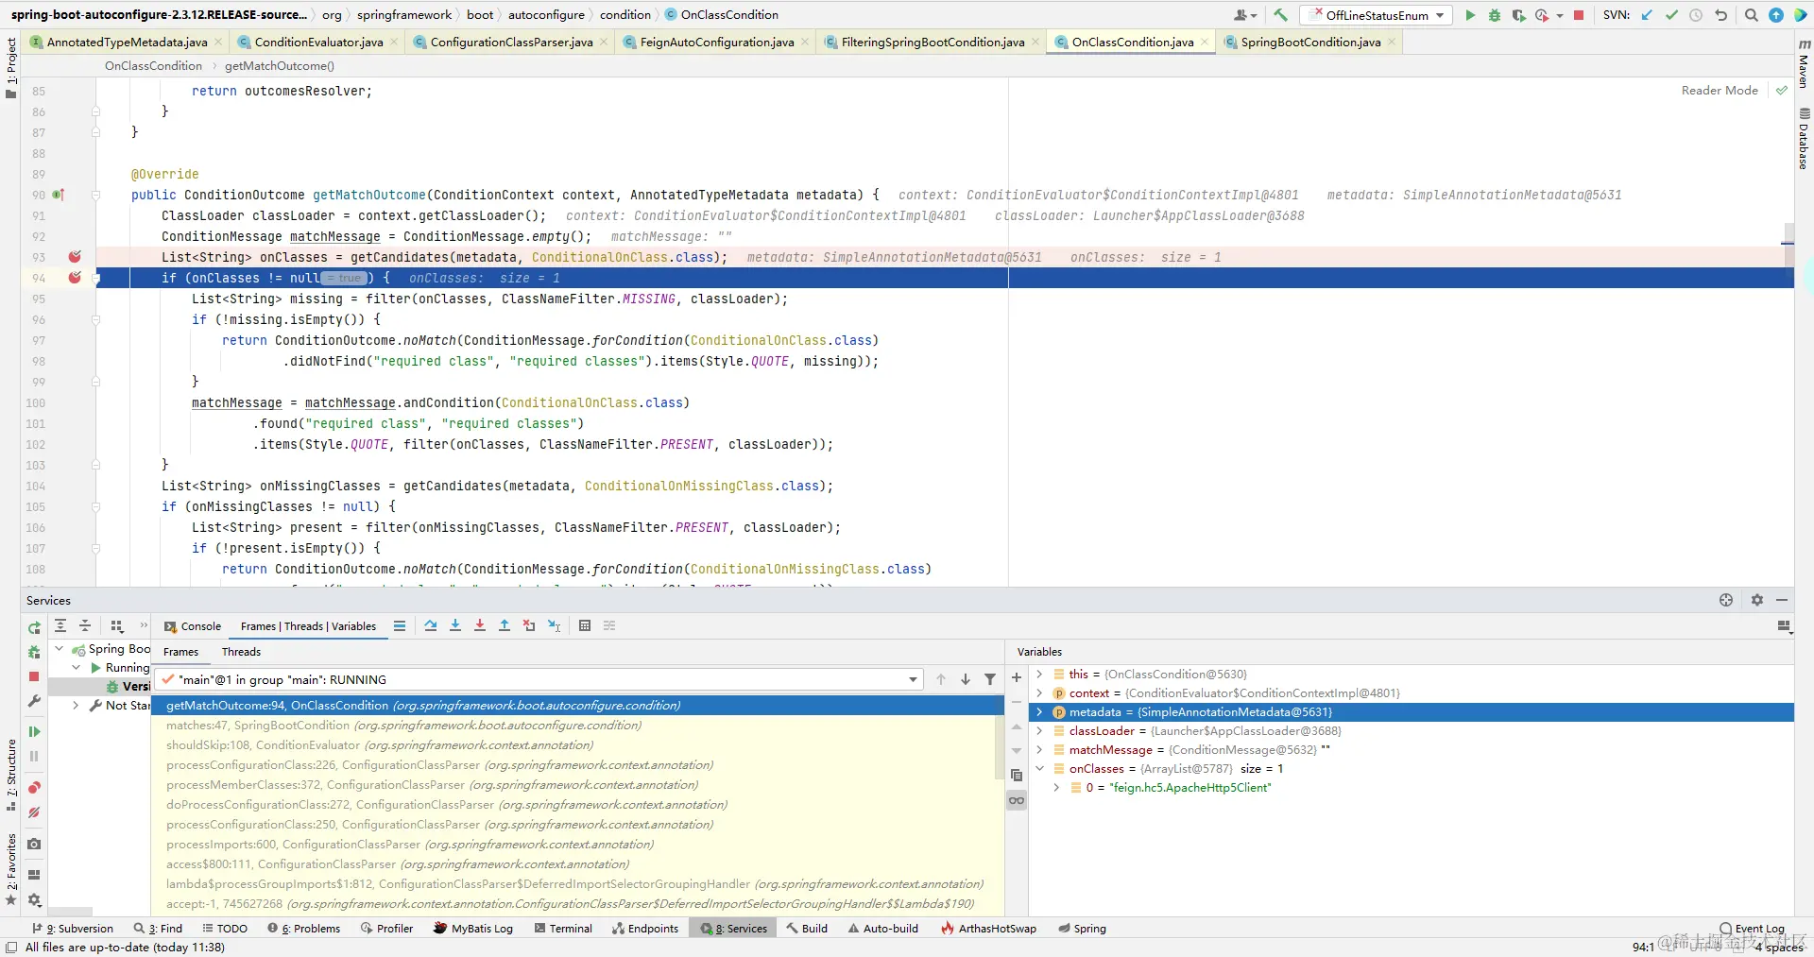The image size is (1814, 957).
Task: Run the OffLineStatusEnum configuration
Action: [x=1470, y=15]
